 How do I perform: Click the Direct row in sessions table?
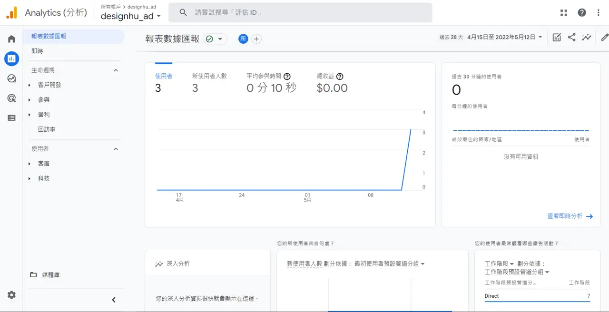[537, 296]
